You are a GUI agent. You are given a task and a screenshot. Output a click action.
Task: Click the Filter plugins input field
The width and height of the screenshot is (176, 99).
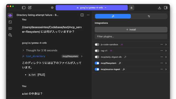tap(131, 37)
